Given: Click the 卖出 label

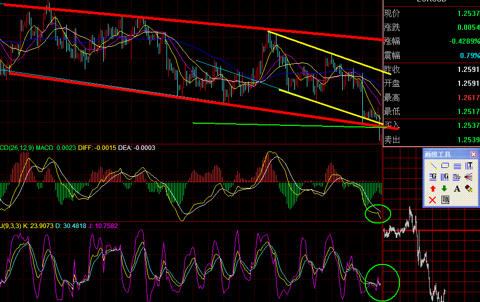Looking at the screenshot, I should pyautogui.click(x=392, y=140).
